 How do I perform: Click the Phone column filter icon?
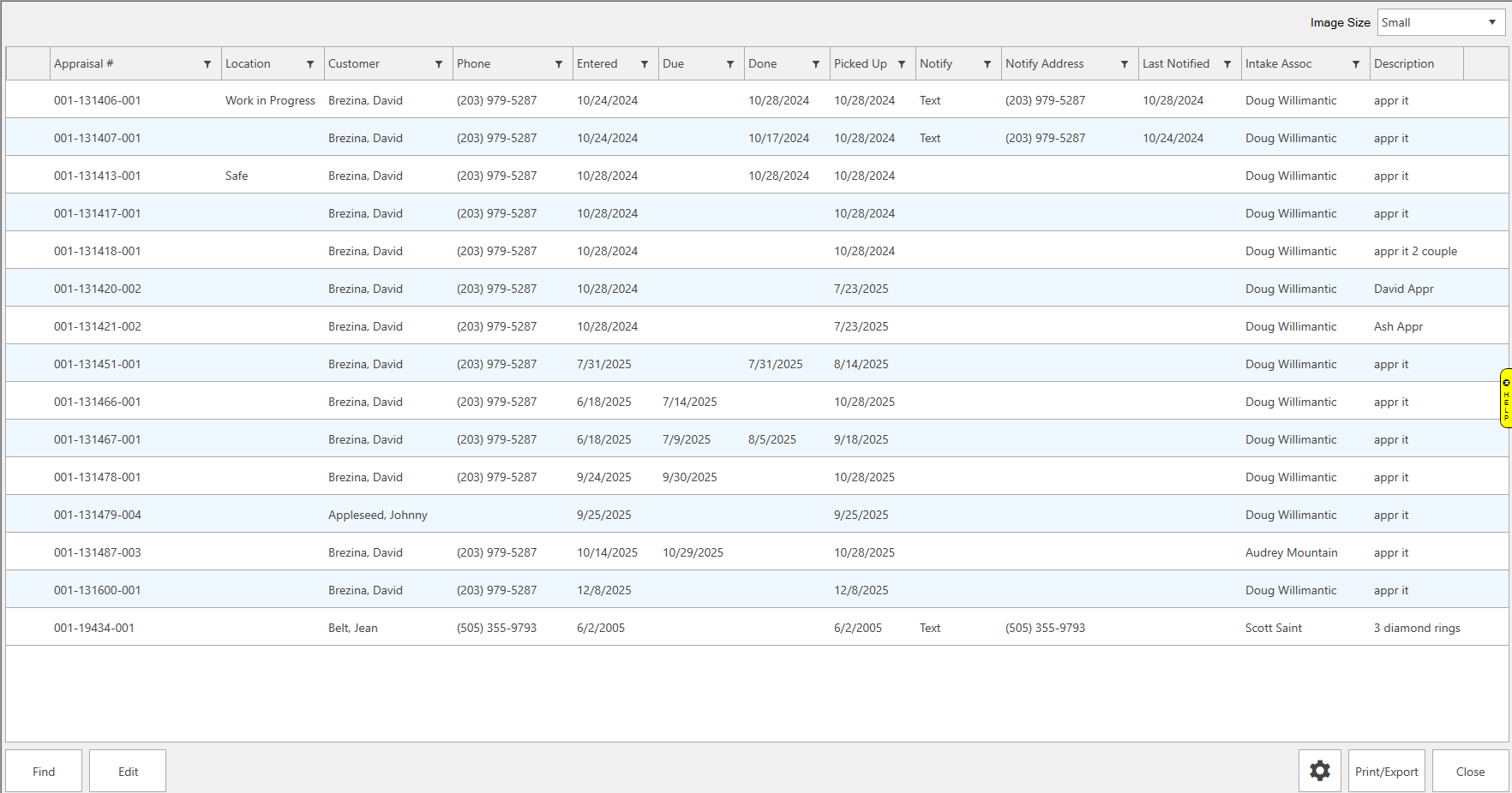pyautogui.click(x=559, y=64)
